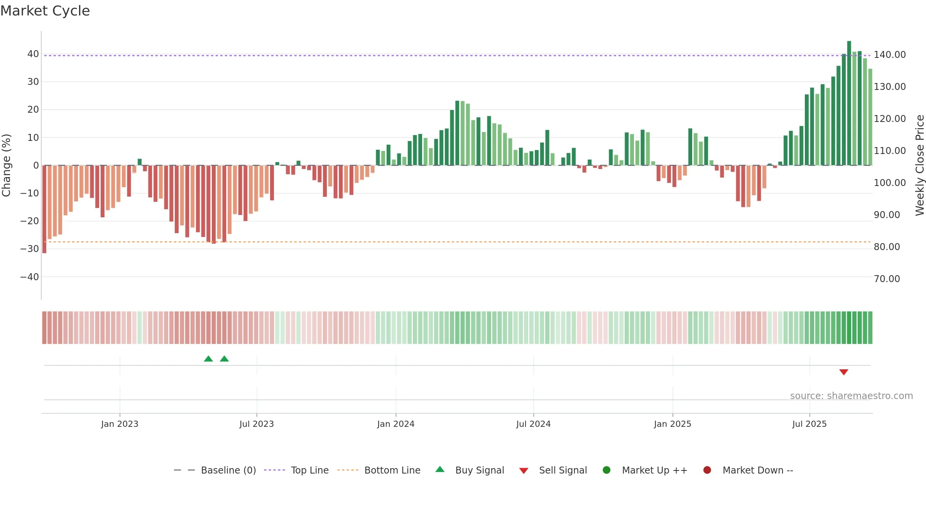This screenshot has width=926, height=521.
Task: Click the 70.00 price axis label
Action: point(887,279)
